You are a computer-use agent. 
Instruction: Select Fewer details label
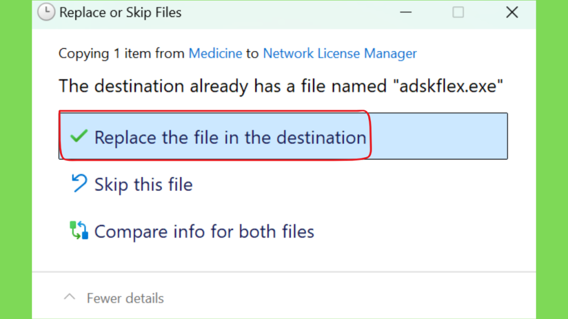point(125,299)
